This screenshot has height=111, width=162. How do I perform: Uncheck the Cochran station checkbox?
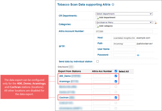coord(116,98)
